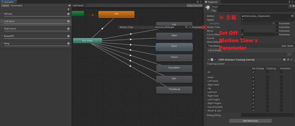Click the Debug String input field
This screenshot has height=126, width=295.
[x=268, y=115]
